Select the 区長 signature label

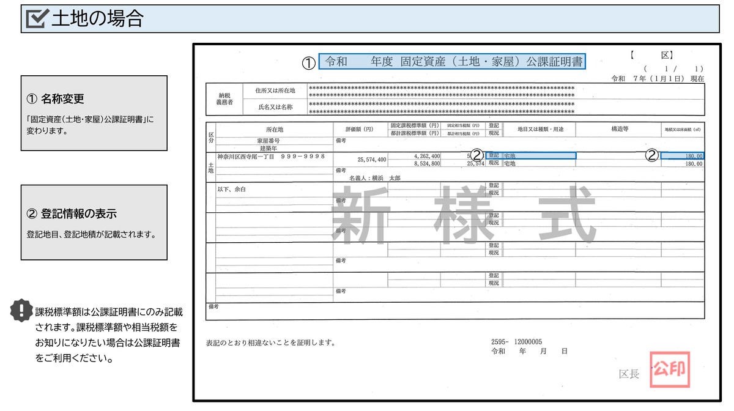[x=629, y=374]
